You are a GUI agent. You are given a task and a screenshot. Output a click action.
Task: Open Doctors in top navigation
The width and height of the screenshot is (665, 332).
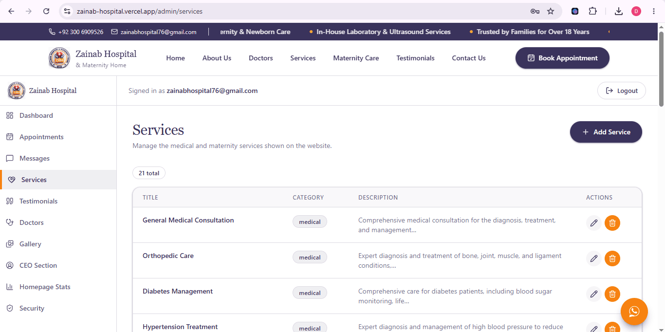(261, 58)
